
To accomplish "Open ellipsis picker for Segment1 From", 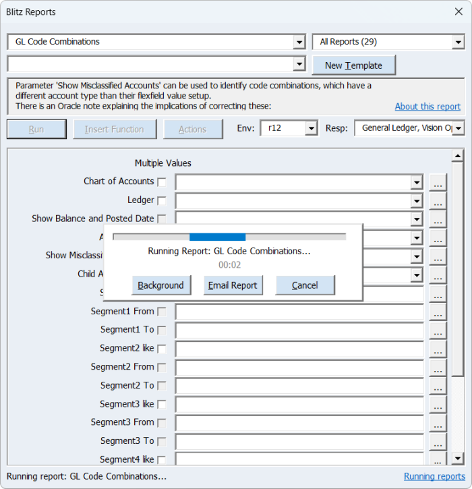I will coord(438,312).
